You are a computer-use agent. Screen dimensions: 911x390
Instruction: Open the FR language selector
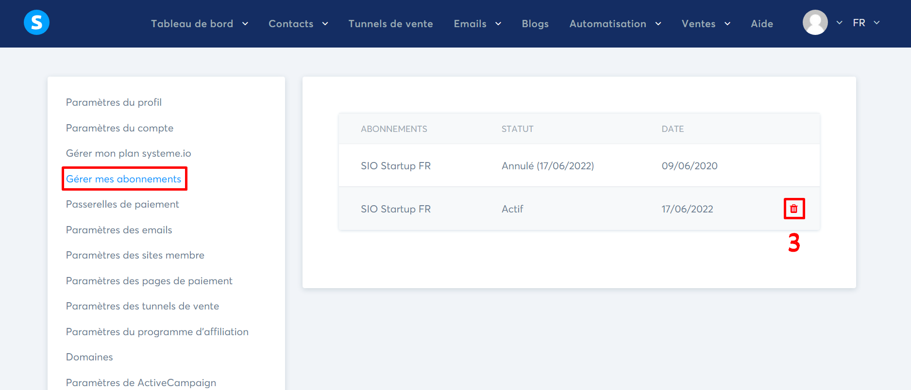click(866, 23)
